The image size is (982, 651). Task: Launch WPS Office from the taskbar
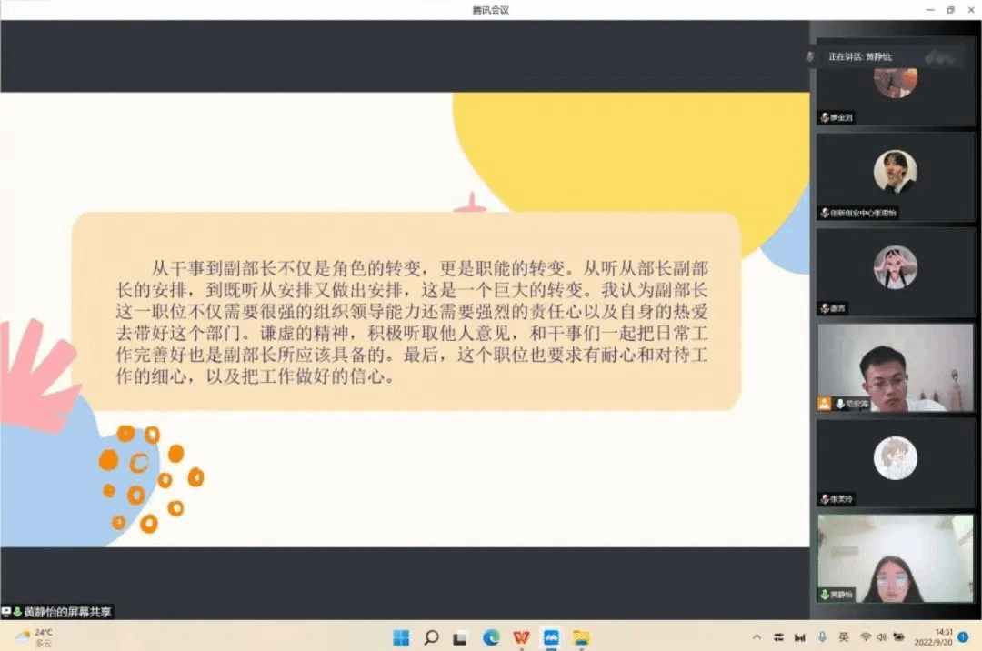[521, 637]
